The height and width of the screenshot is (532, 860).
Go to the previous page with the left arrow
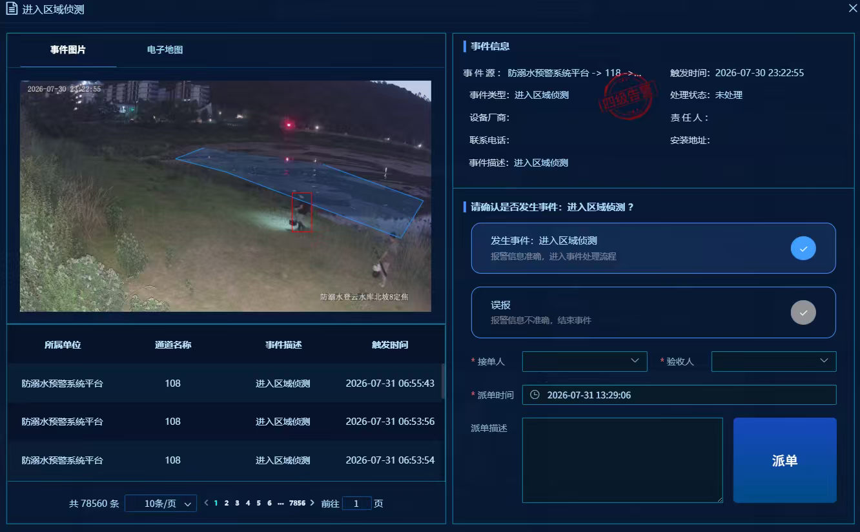pos(206,503)
